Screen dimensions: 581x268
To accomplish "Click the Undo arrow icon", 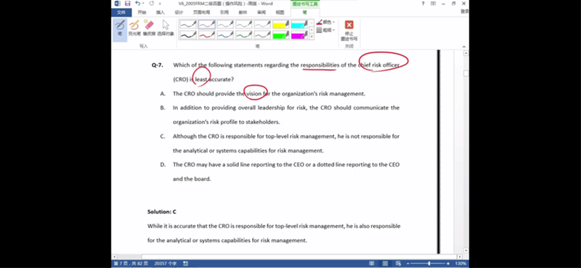I will click(x=138, y=4).
